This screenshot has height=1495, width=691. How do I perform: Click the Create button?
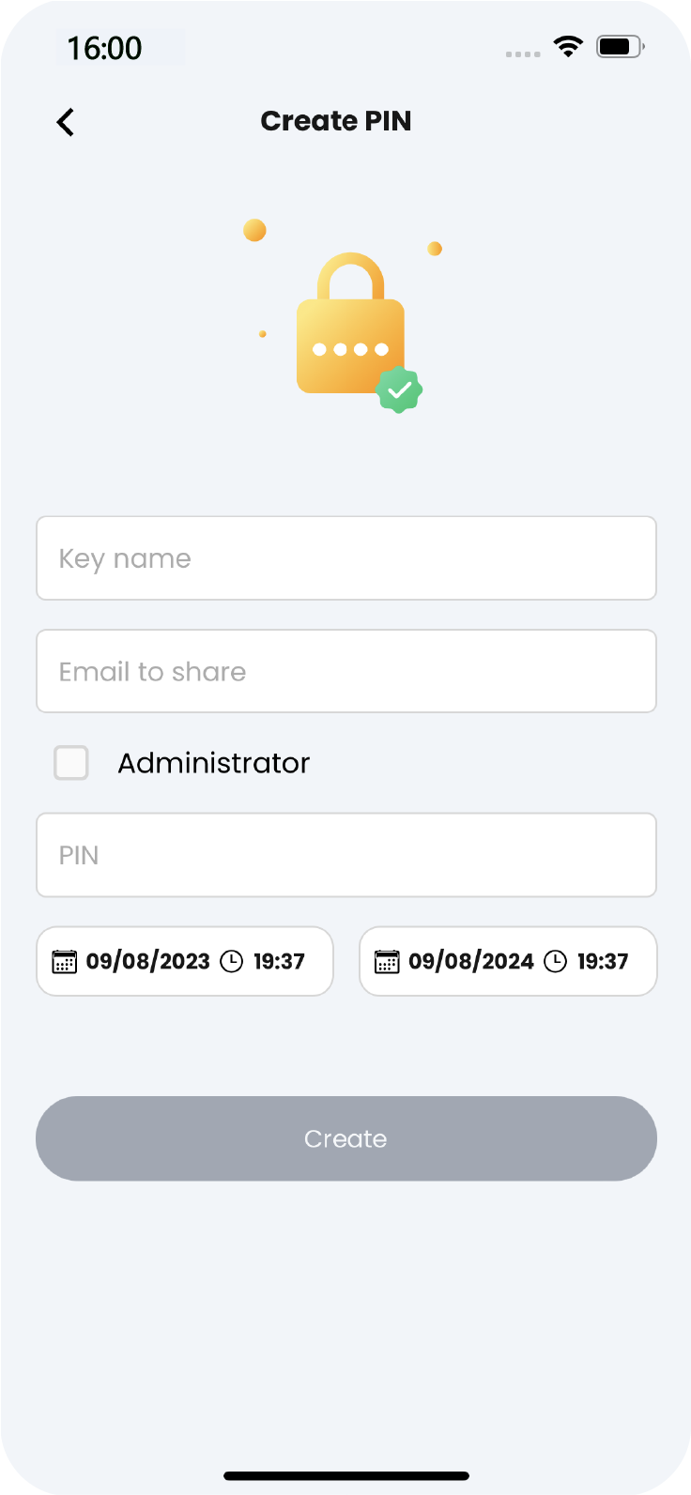[x=346, y=1138]
